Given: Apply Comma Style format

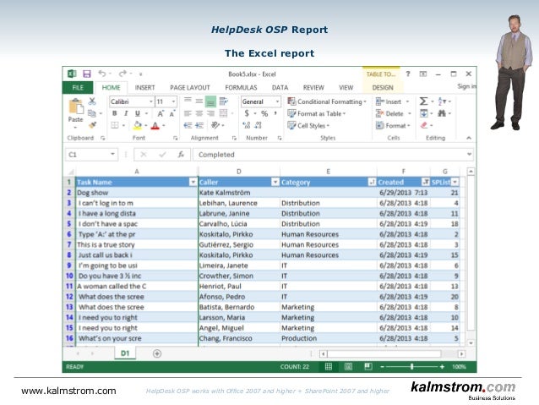Looking at the screenshot, I should (275, 113).
